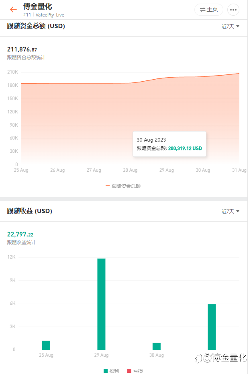Open the three-dots more options menu
This screenshot has width=249, height=374.
pos(233,10)
